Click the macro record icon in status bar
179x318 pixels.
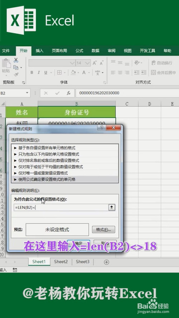(x=15, y=270)
